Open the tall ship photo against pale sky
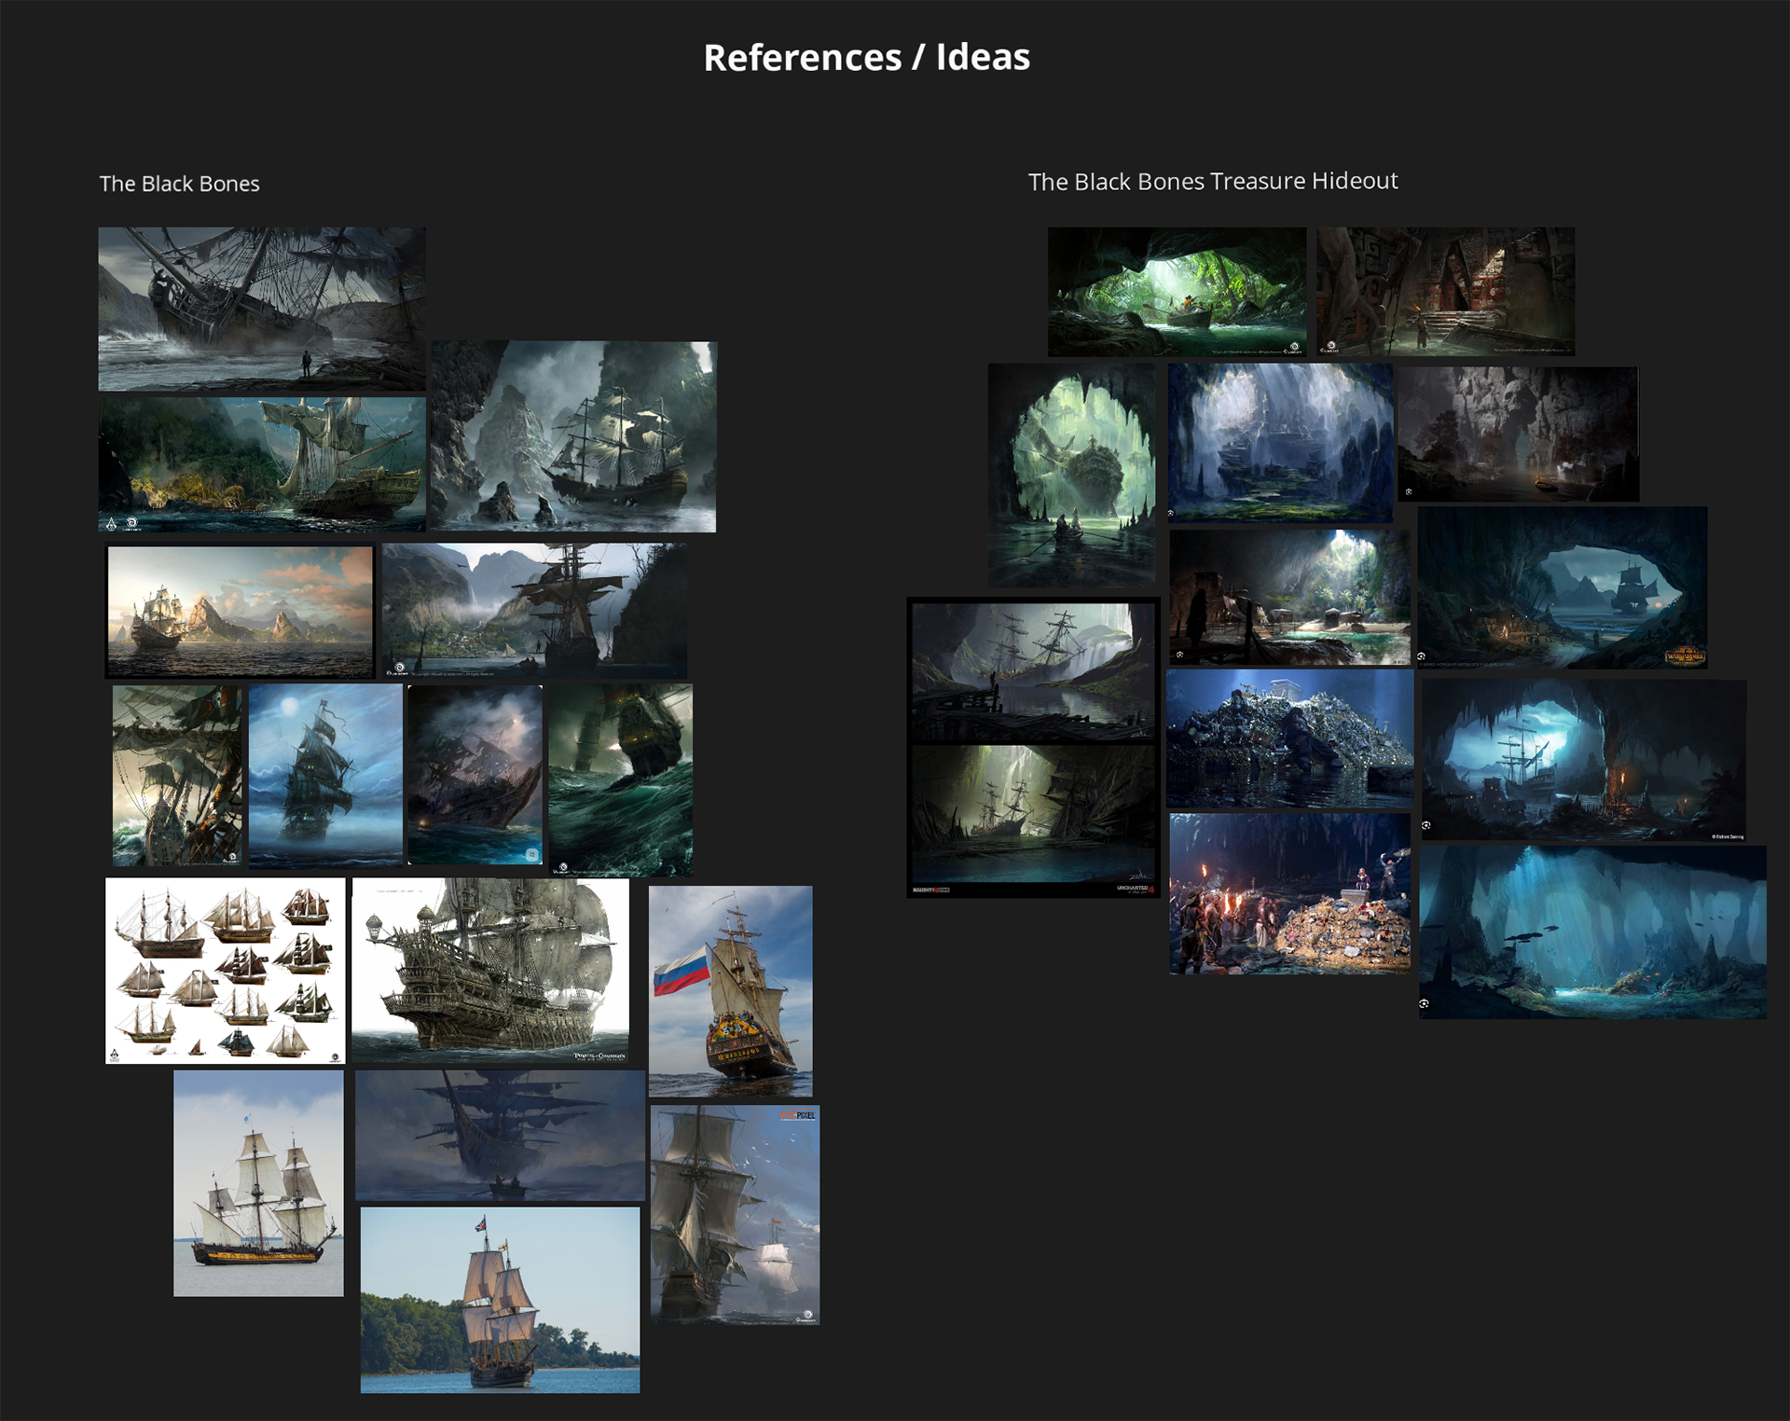Image resolution: width=1790 pixels, height=1421 pixels. click(258, 1182)
